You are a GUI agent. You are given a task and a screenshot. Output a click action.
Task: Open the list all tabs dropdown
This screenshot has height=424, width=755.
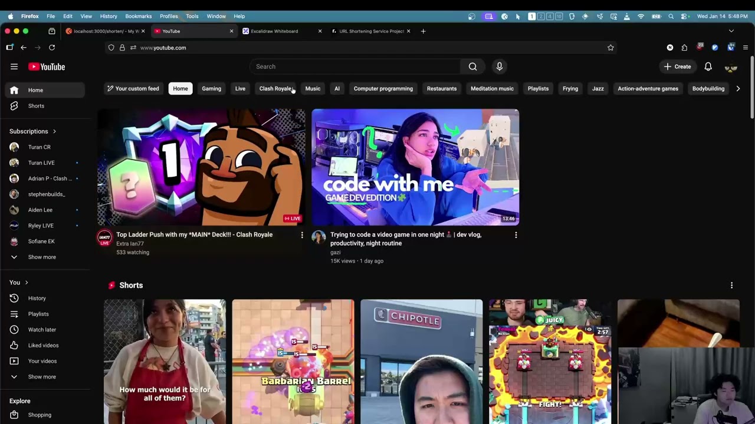[x=731, y=31]
